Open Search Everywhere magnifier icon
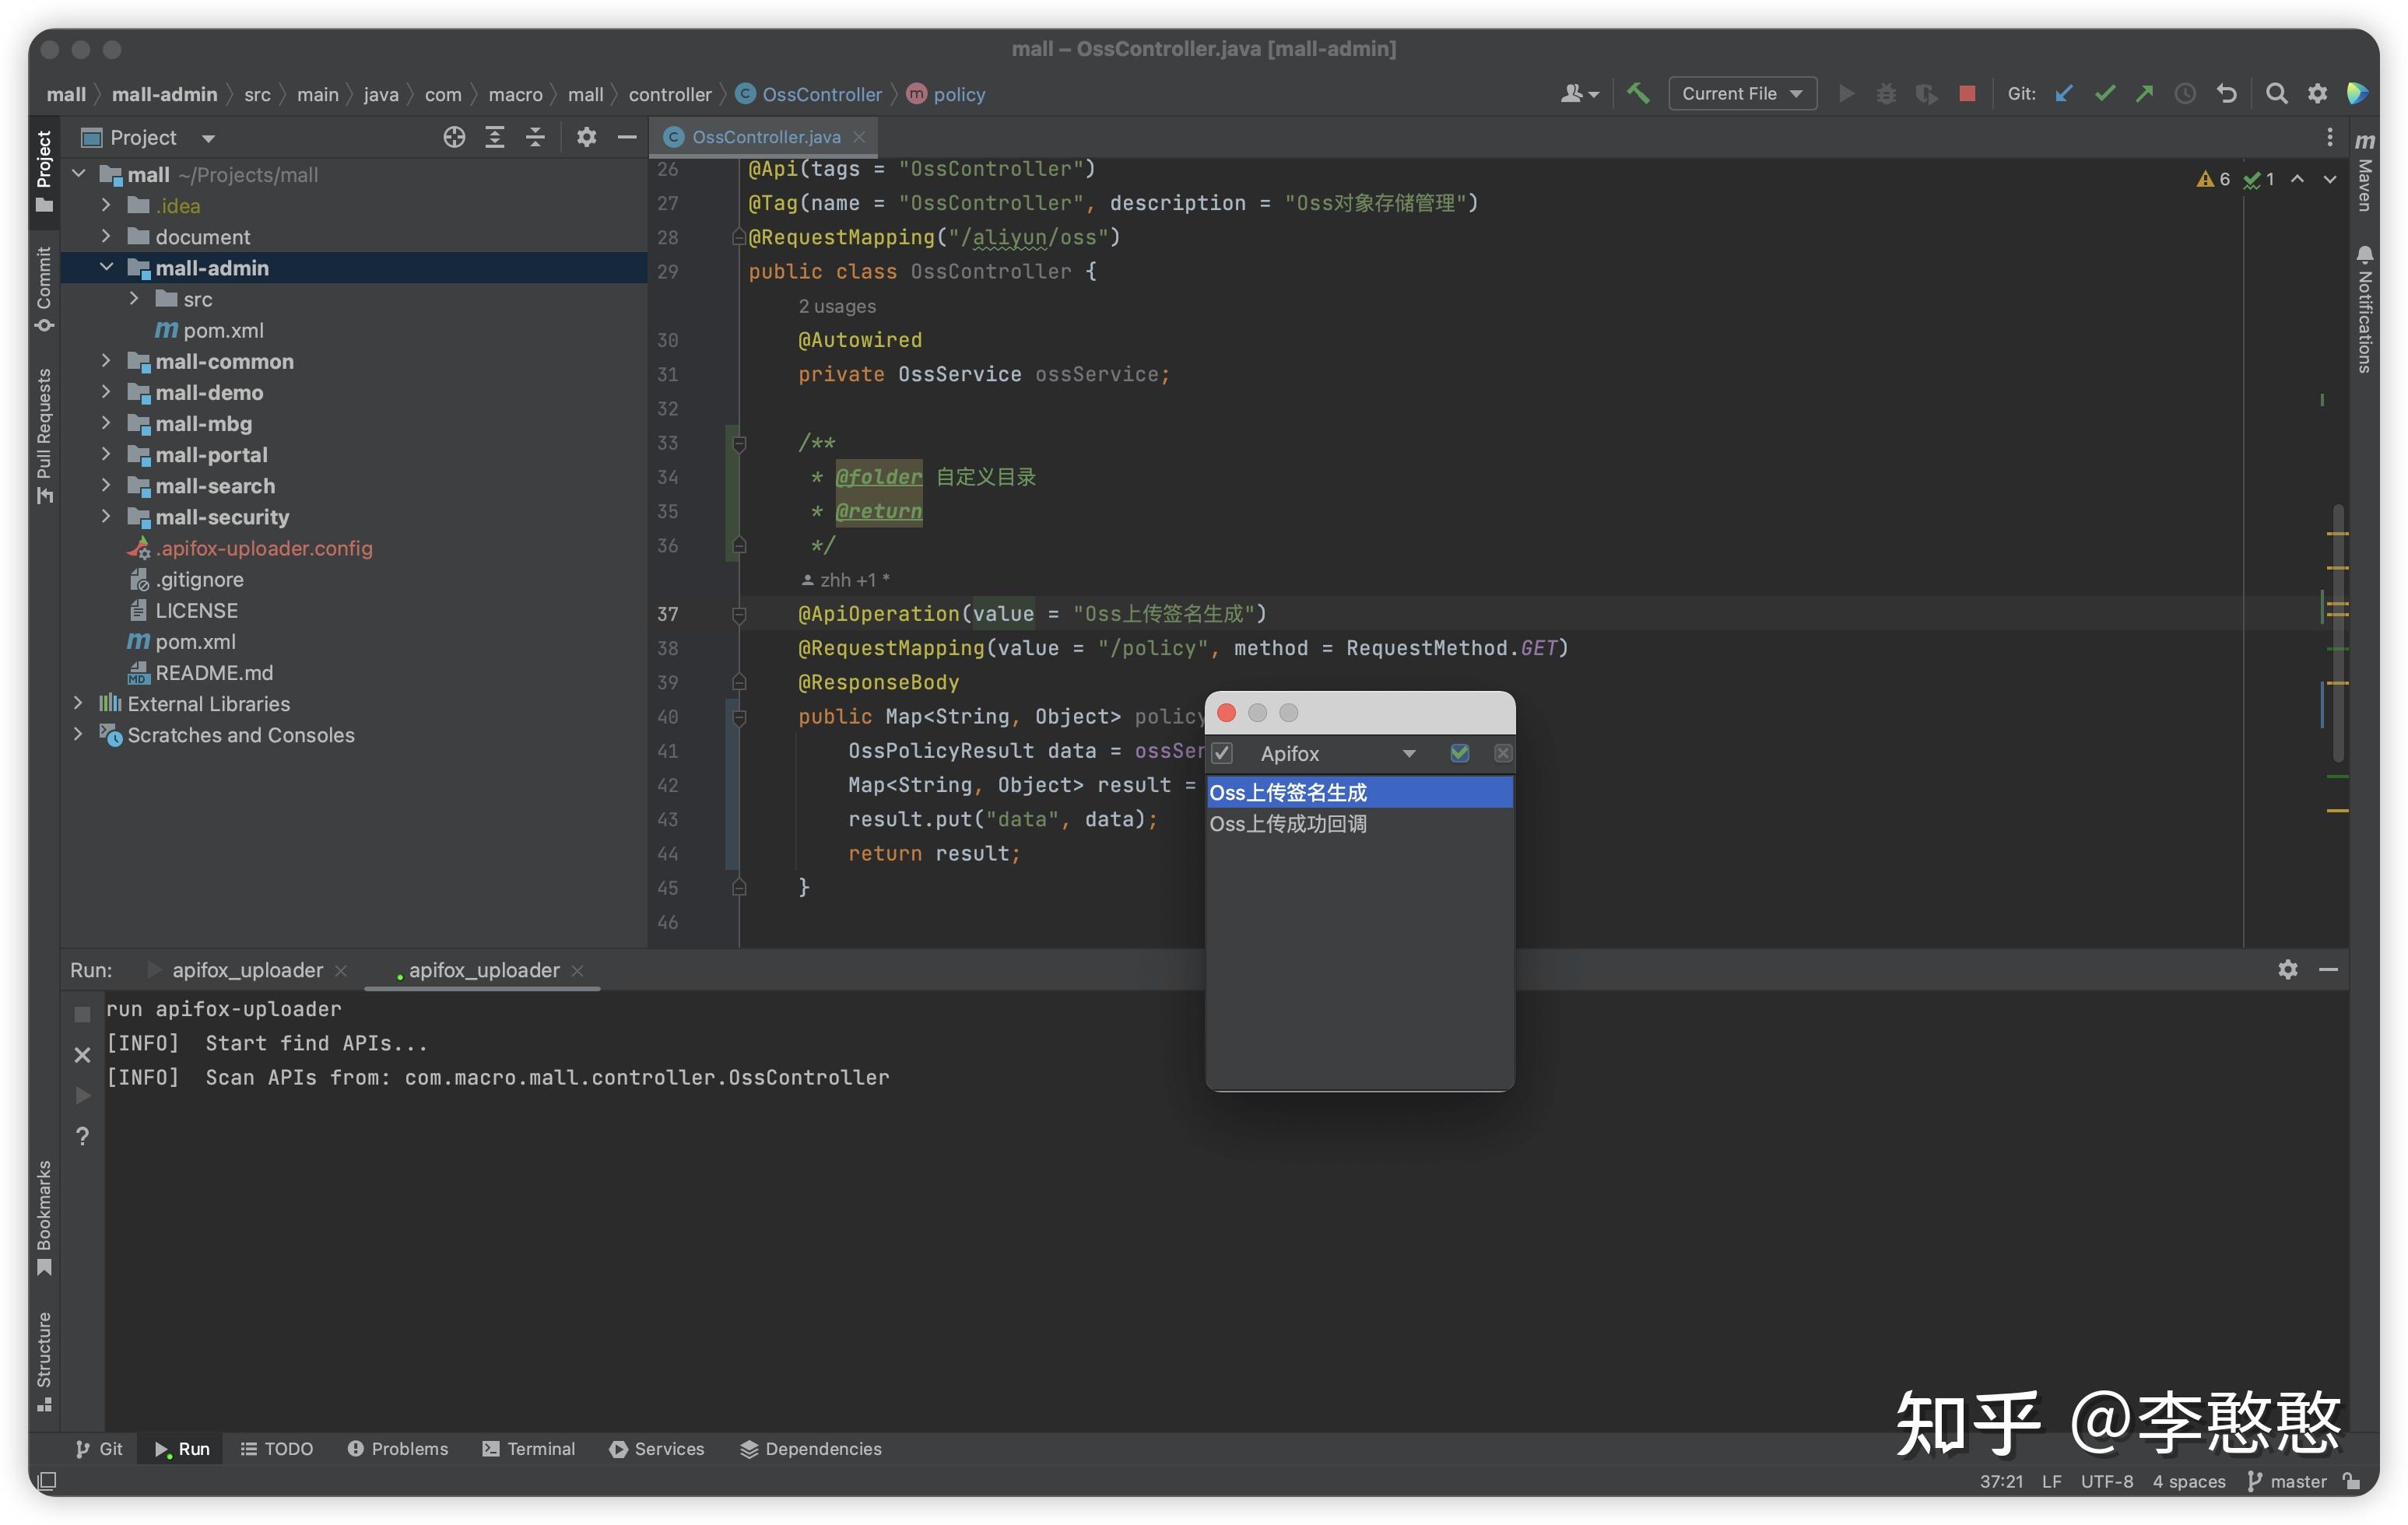 pyautogui.click(x=2277, y=93)
